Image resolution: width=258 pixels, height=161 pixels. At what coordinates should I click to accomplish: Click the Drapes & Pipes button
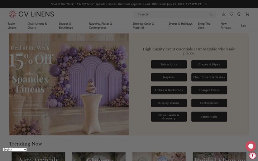(x=209, y=64)
